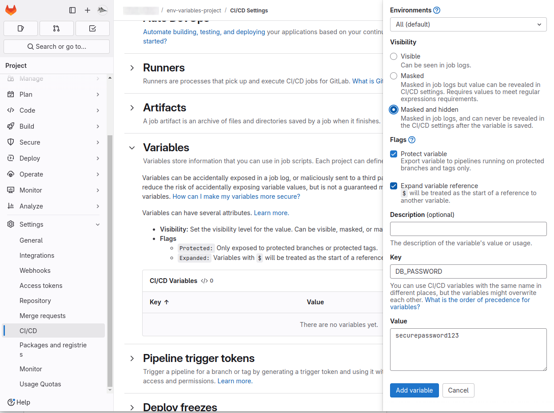Toggle the sidebar collapse icon
The image size is (554, 413).
point(72,10)
